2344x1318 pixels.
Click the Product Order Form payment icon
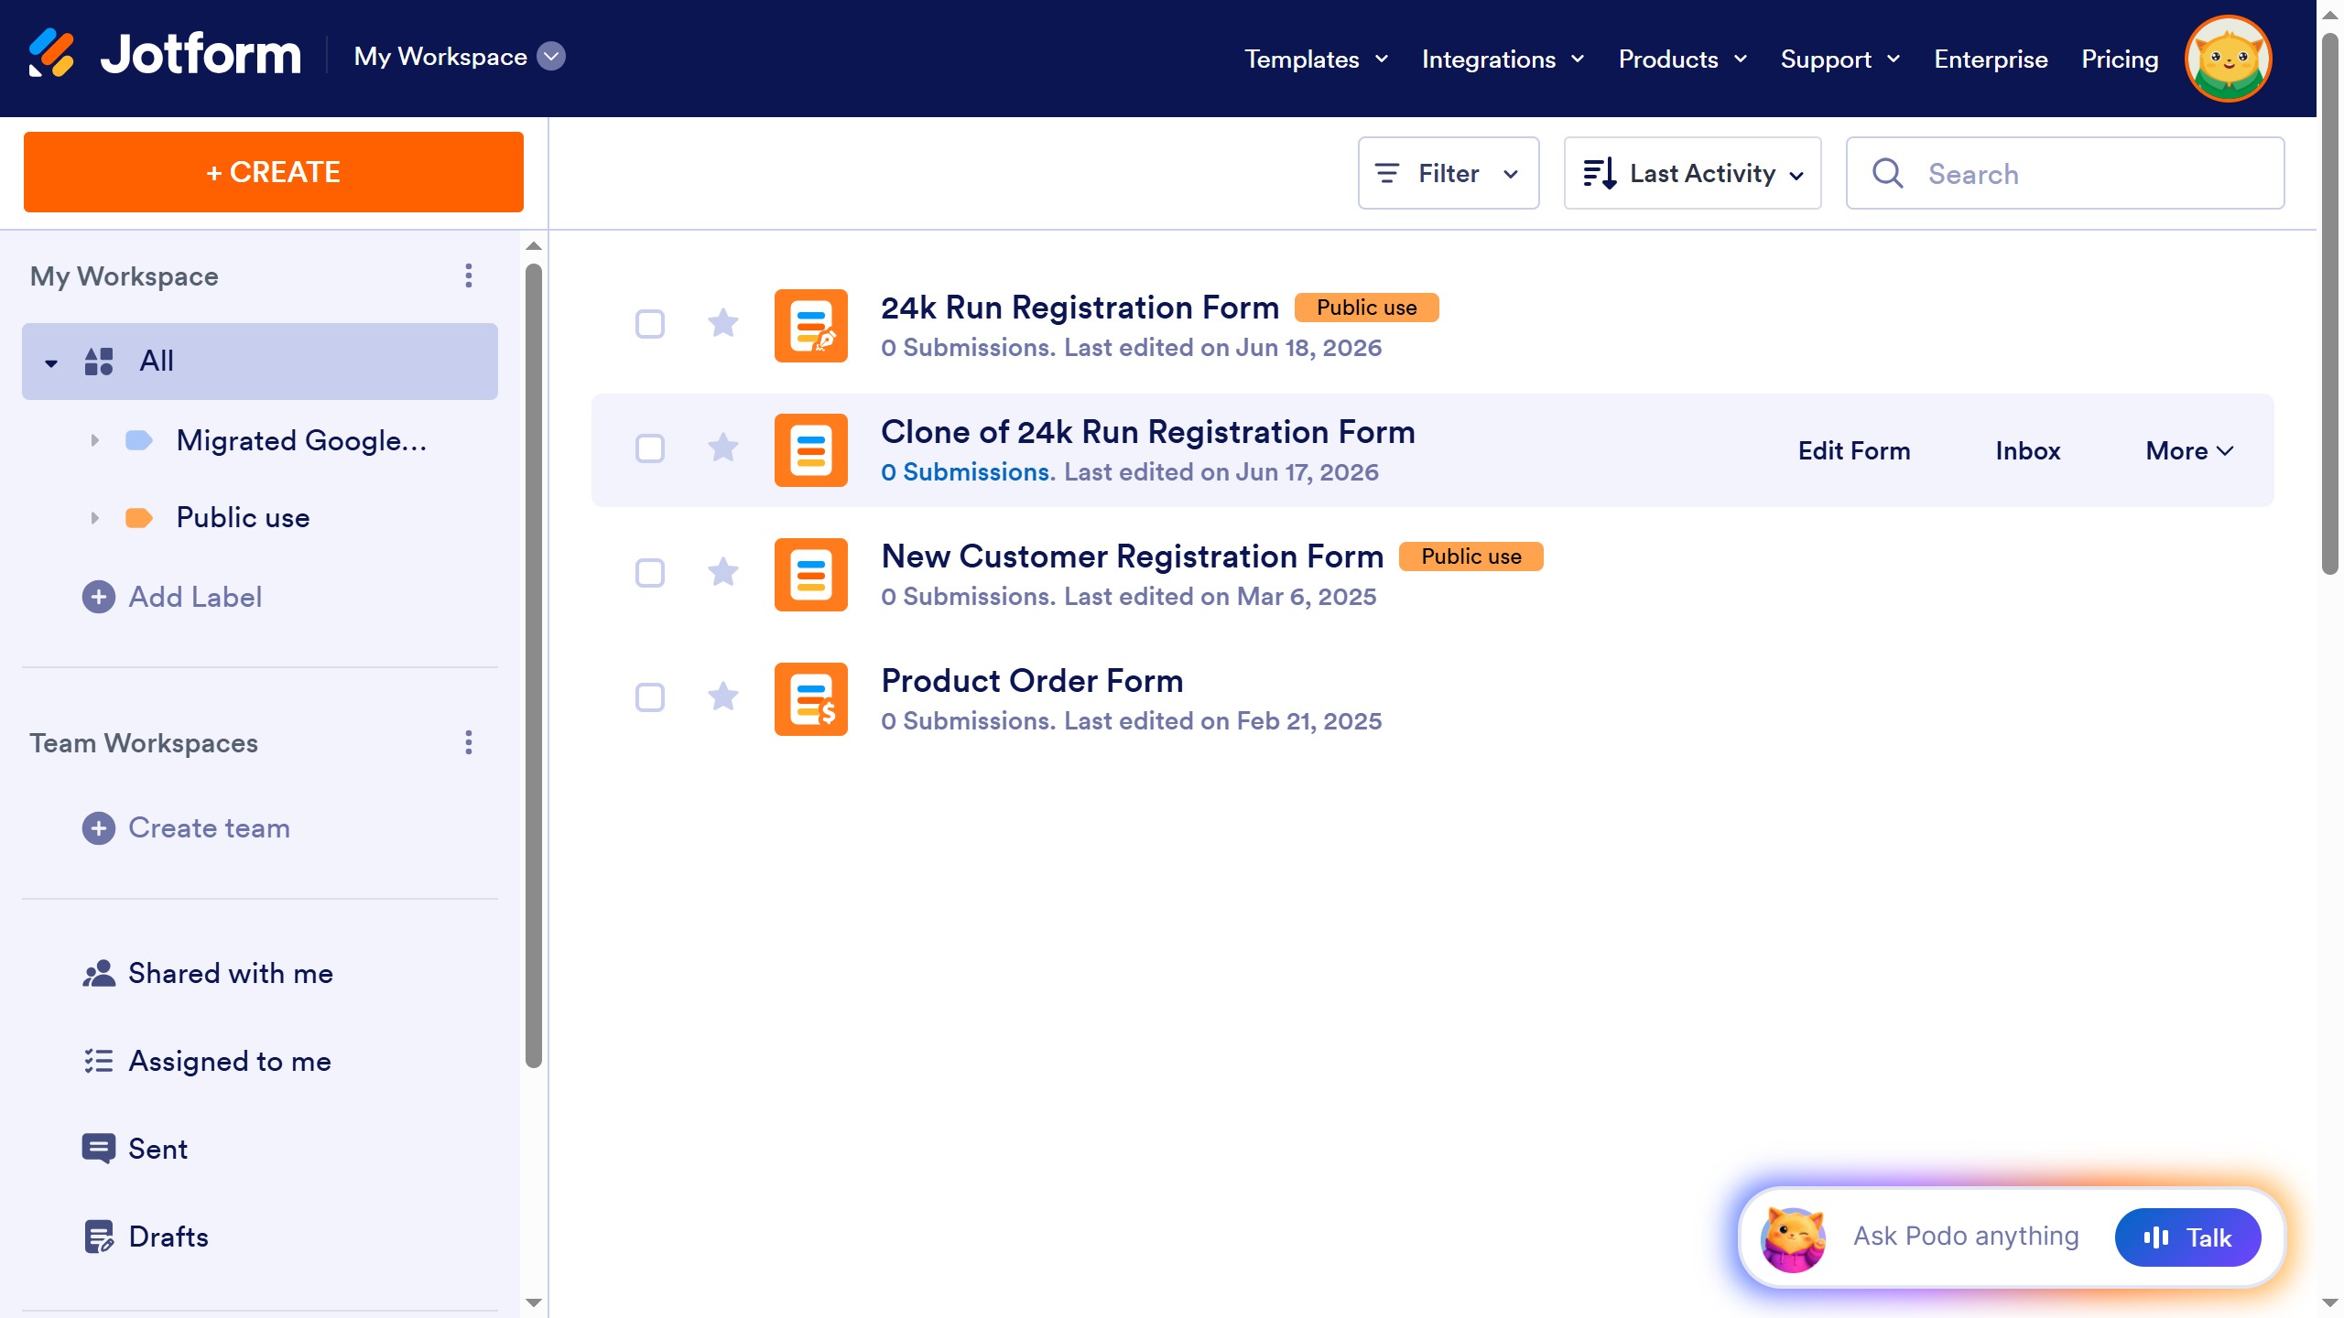pos(811,699)
